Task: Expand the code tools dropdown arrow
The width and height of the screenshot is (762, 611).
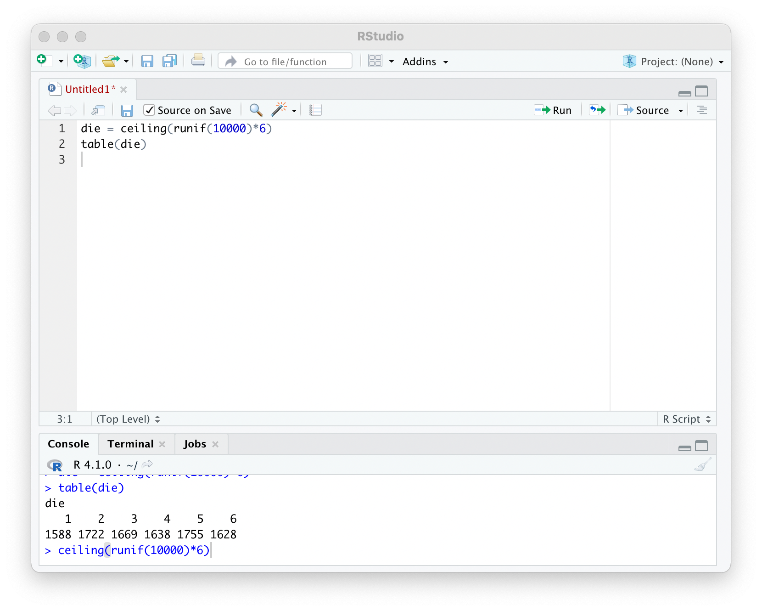Action: coord(294,111)
